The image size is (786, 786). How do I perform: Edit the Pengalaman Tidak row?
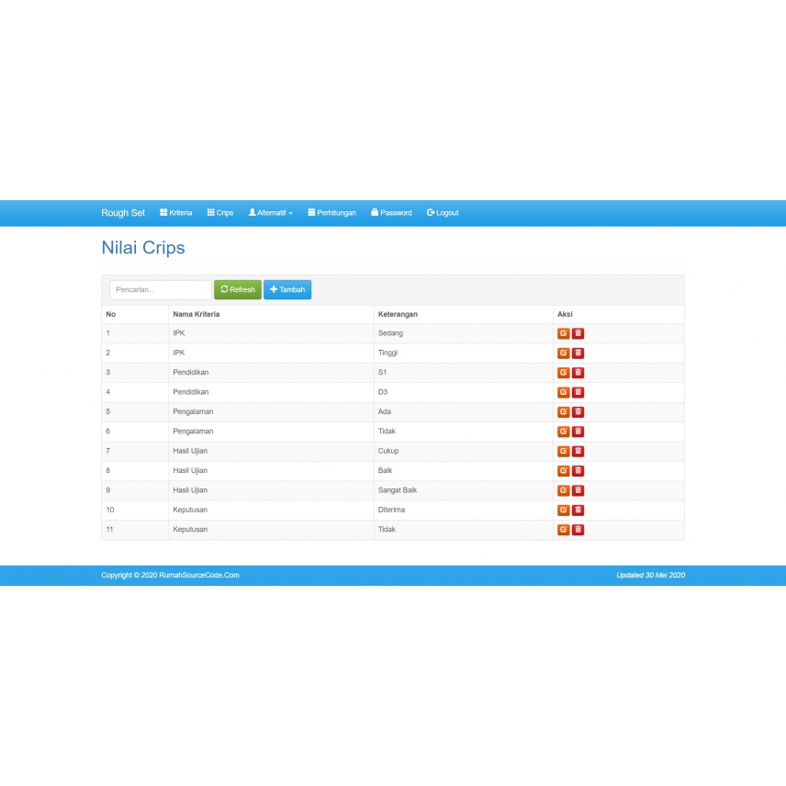click(x=564, y=431)
